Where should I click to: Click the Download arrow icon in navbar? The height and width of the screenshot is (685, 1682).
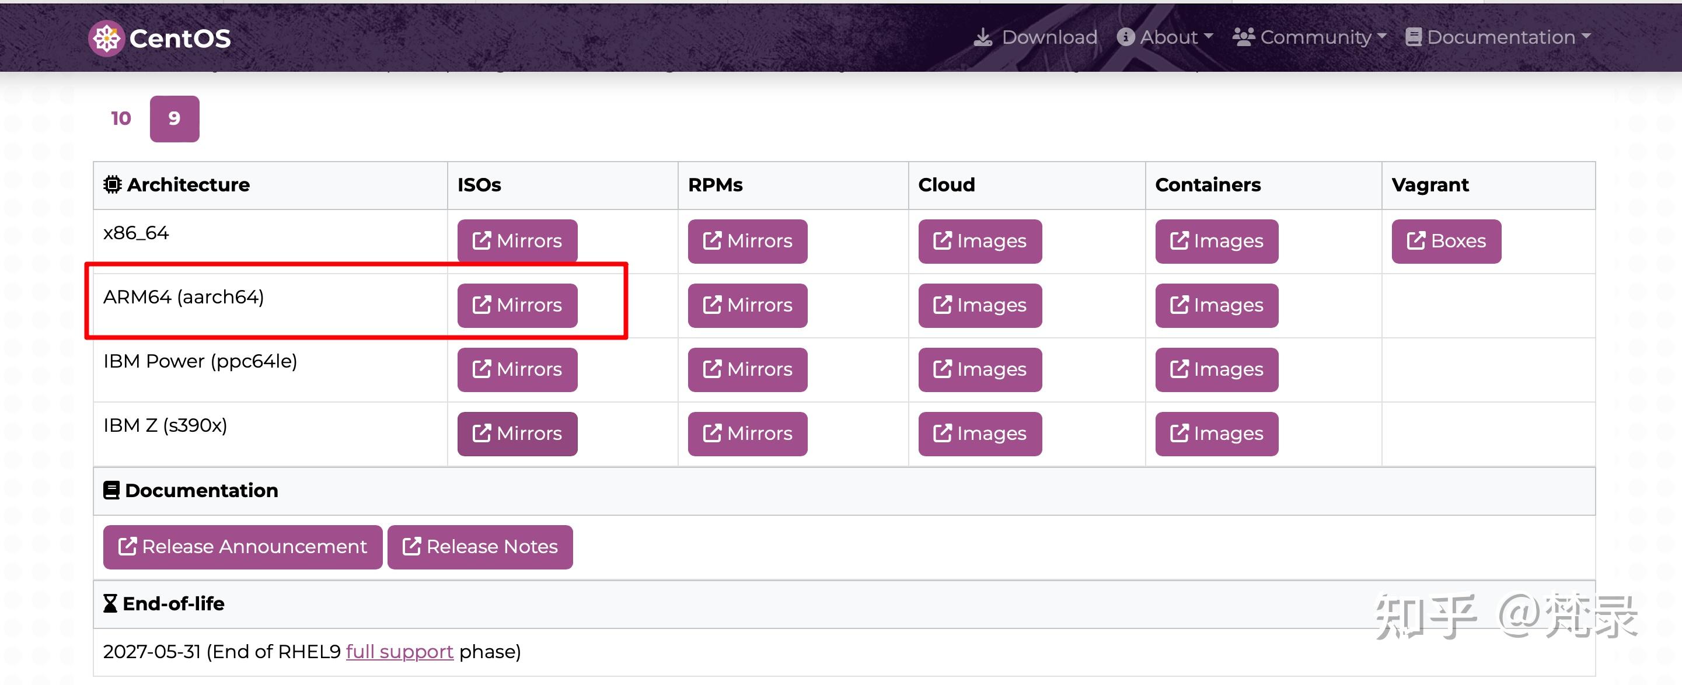(982, 37)
